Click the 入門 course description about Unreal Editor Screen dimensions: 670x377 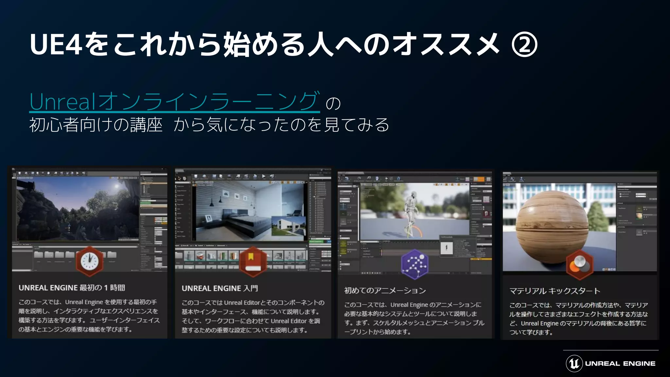[x=253, y=316]
